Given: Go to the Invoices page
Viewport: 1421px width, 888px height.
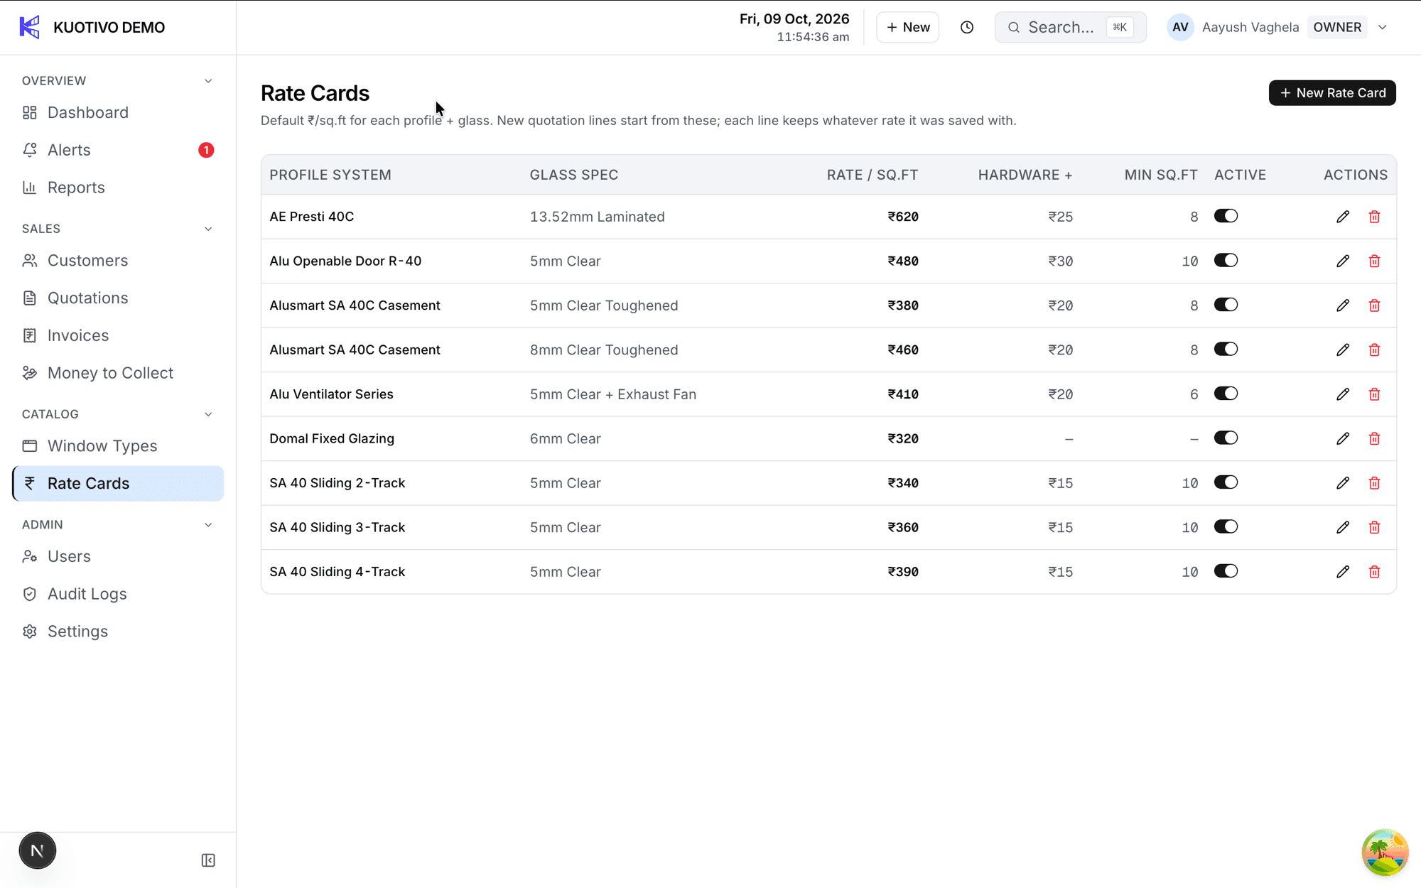Looking at the screenshot, I should [118, 335].
